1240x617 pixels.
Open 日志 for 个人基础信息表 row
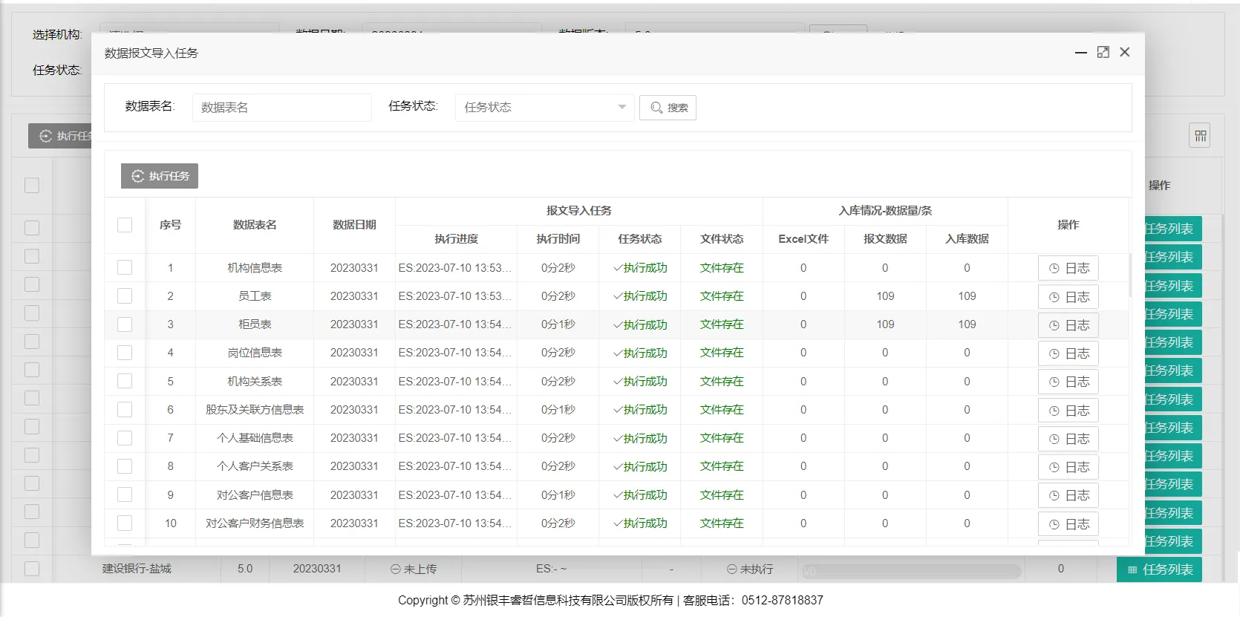point(1068,439)
